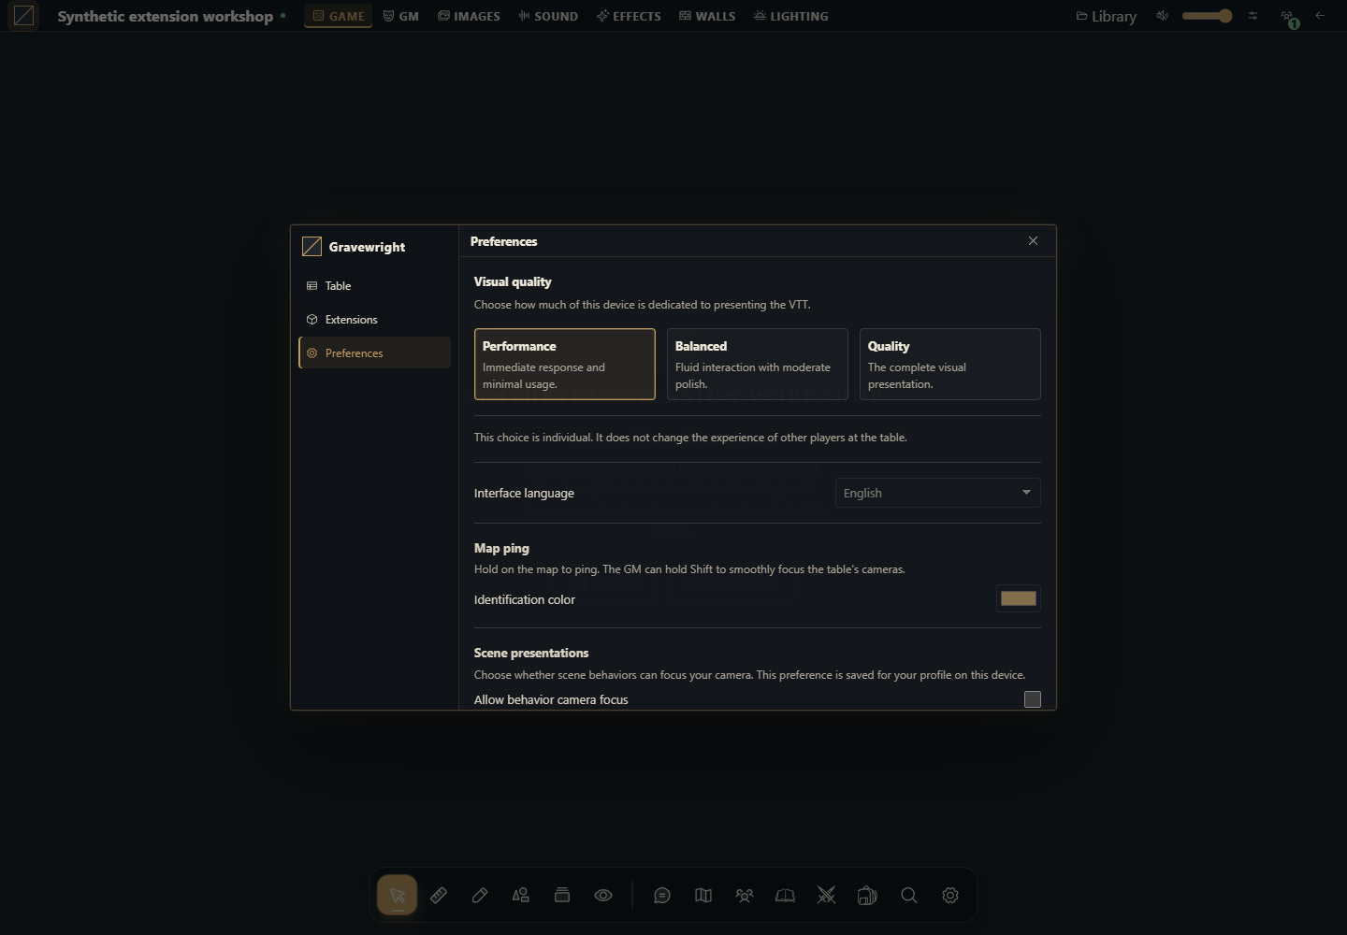This screenshot has width=1347, height=935.
Task: Open the backpack inventory panel
Action: (868, 895)
